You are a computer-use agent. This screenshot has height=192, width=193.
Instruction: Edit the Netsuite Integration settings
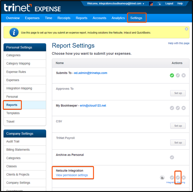[x=178, y=178]
